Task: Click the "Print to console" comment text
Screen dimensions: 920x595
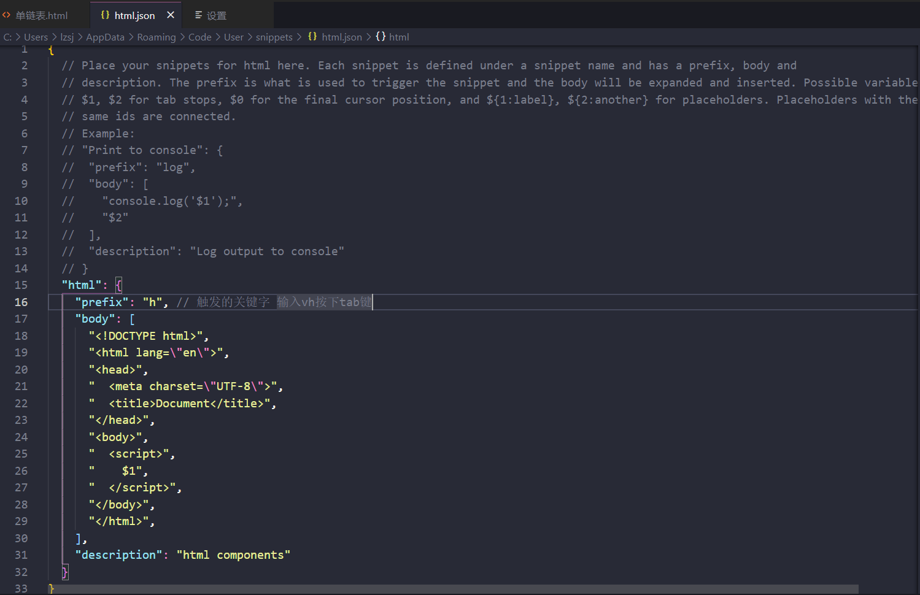Action: click(142, 150)
